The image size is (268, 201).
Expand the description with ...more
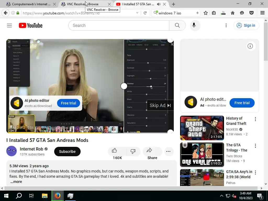click(16, 182)
